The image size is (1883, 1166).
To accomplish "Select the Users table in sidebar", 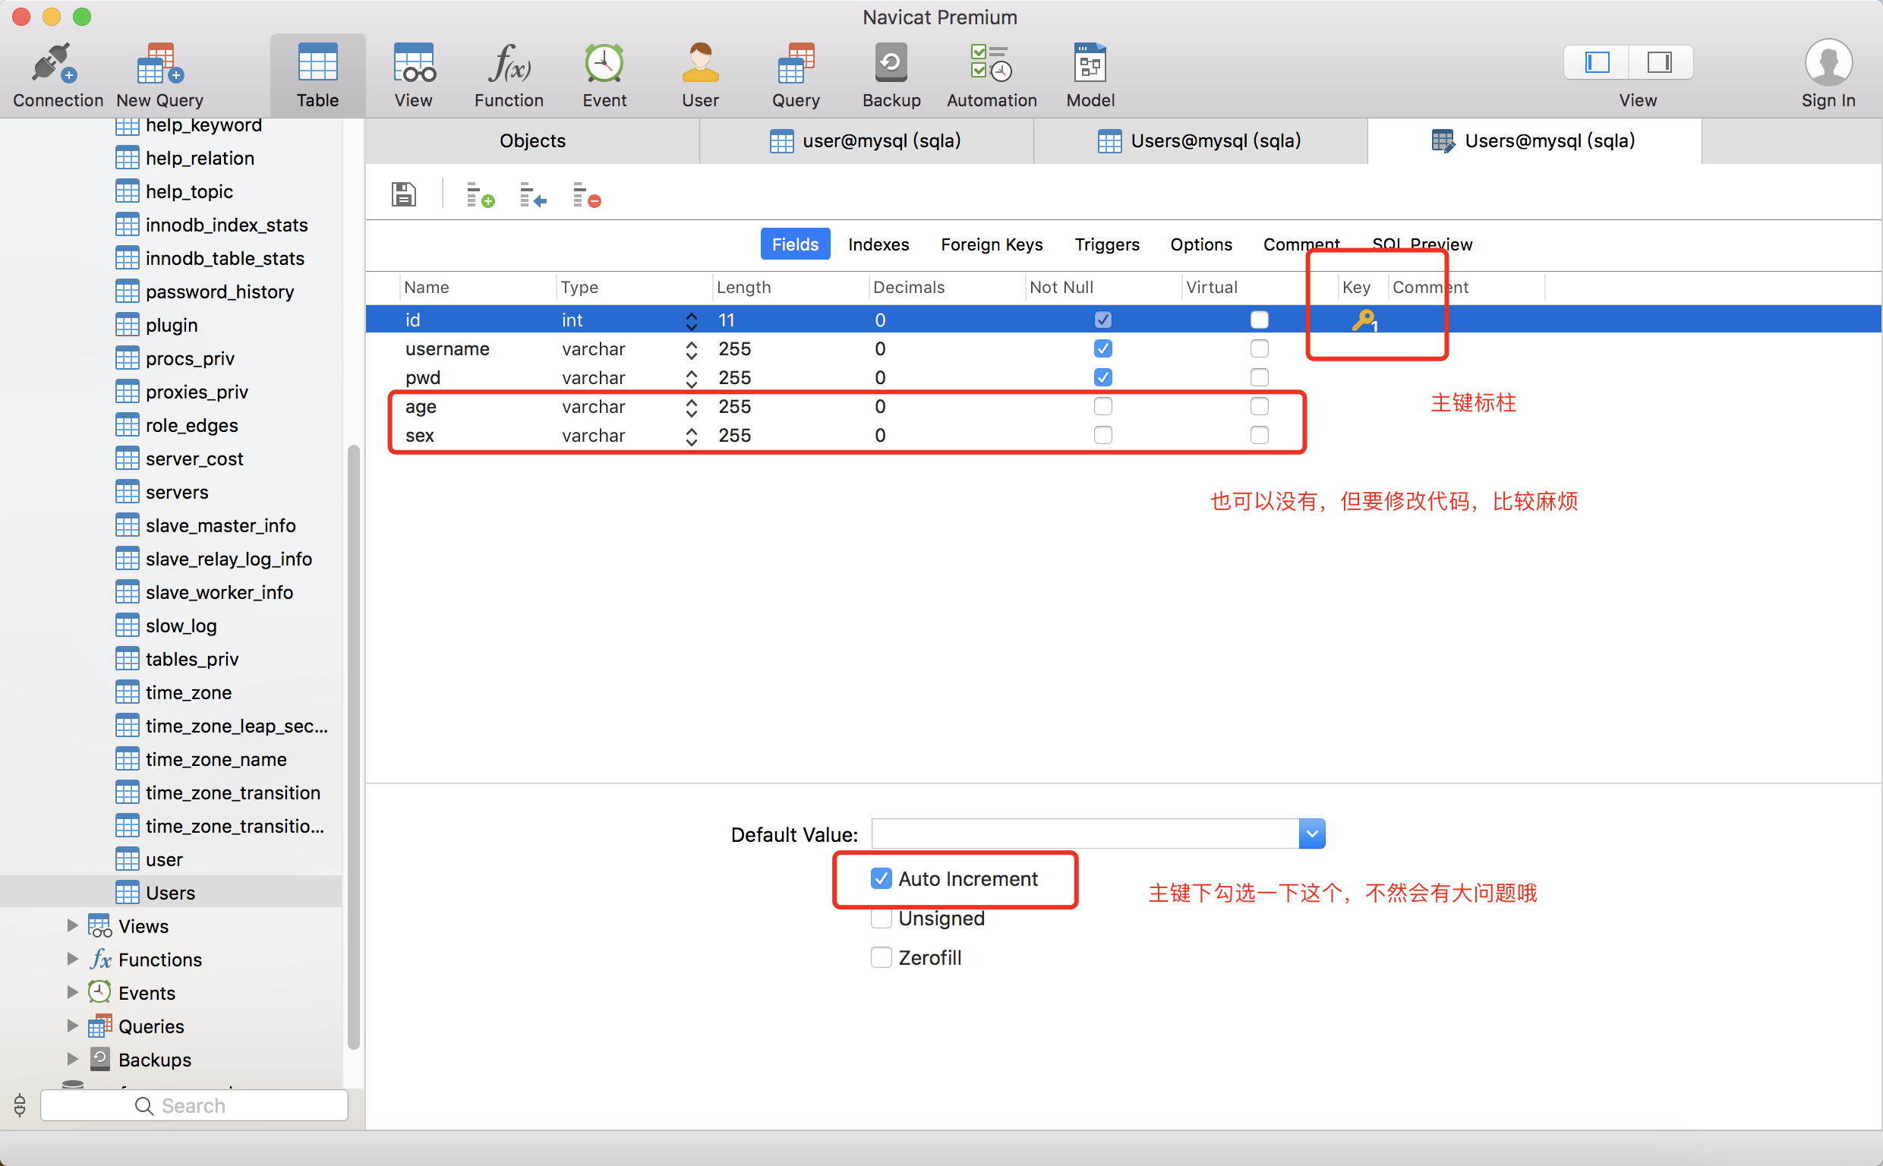I will (171, 892).
